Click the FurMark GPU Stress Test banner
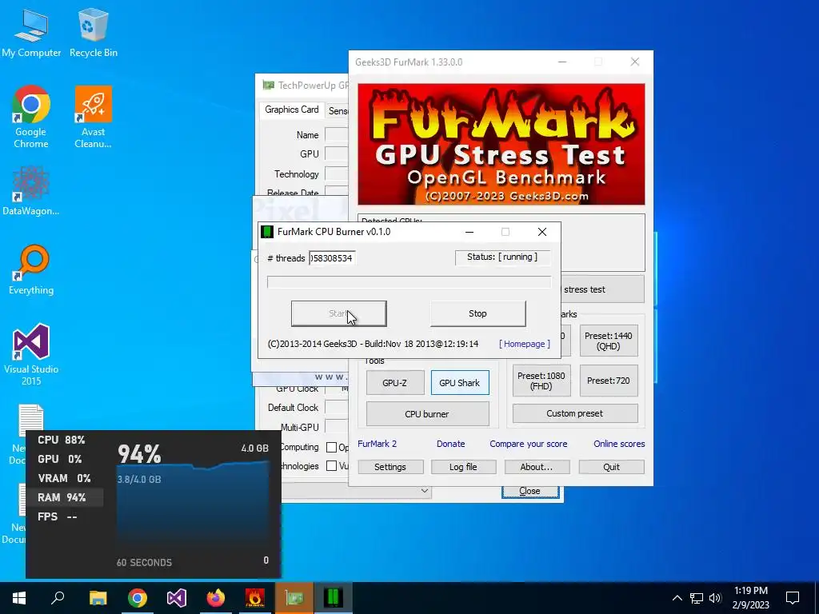This screenshot has width=819, height=614. click(x=501, y=144)
